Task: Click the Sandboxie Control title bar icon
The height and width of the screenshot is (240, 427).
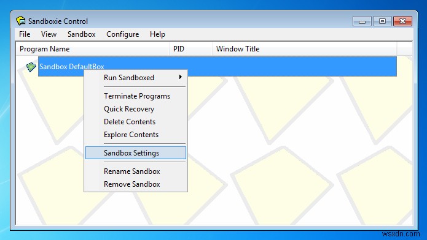Action: click(x=21, y=21)
